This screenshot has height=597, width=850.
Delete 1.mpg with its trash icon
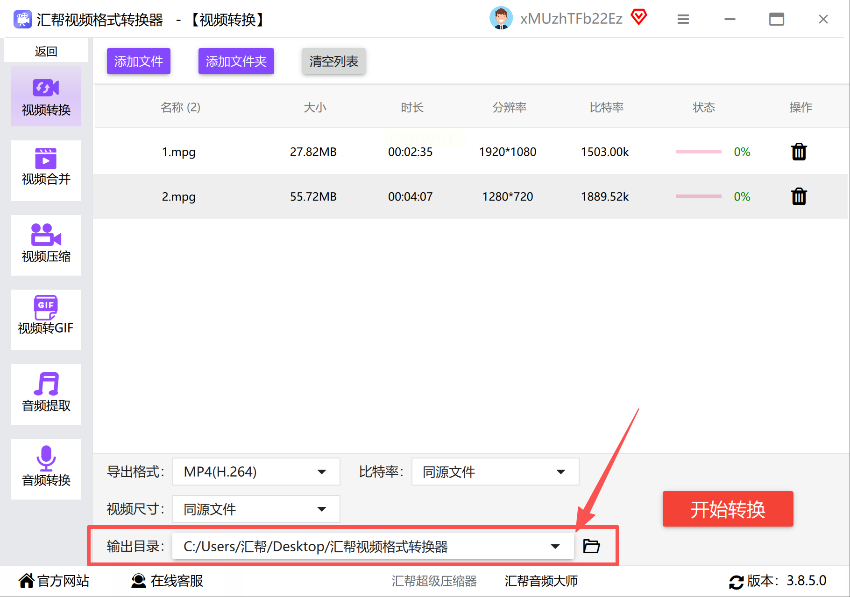point(799,152)
